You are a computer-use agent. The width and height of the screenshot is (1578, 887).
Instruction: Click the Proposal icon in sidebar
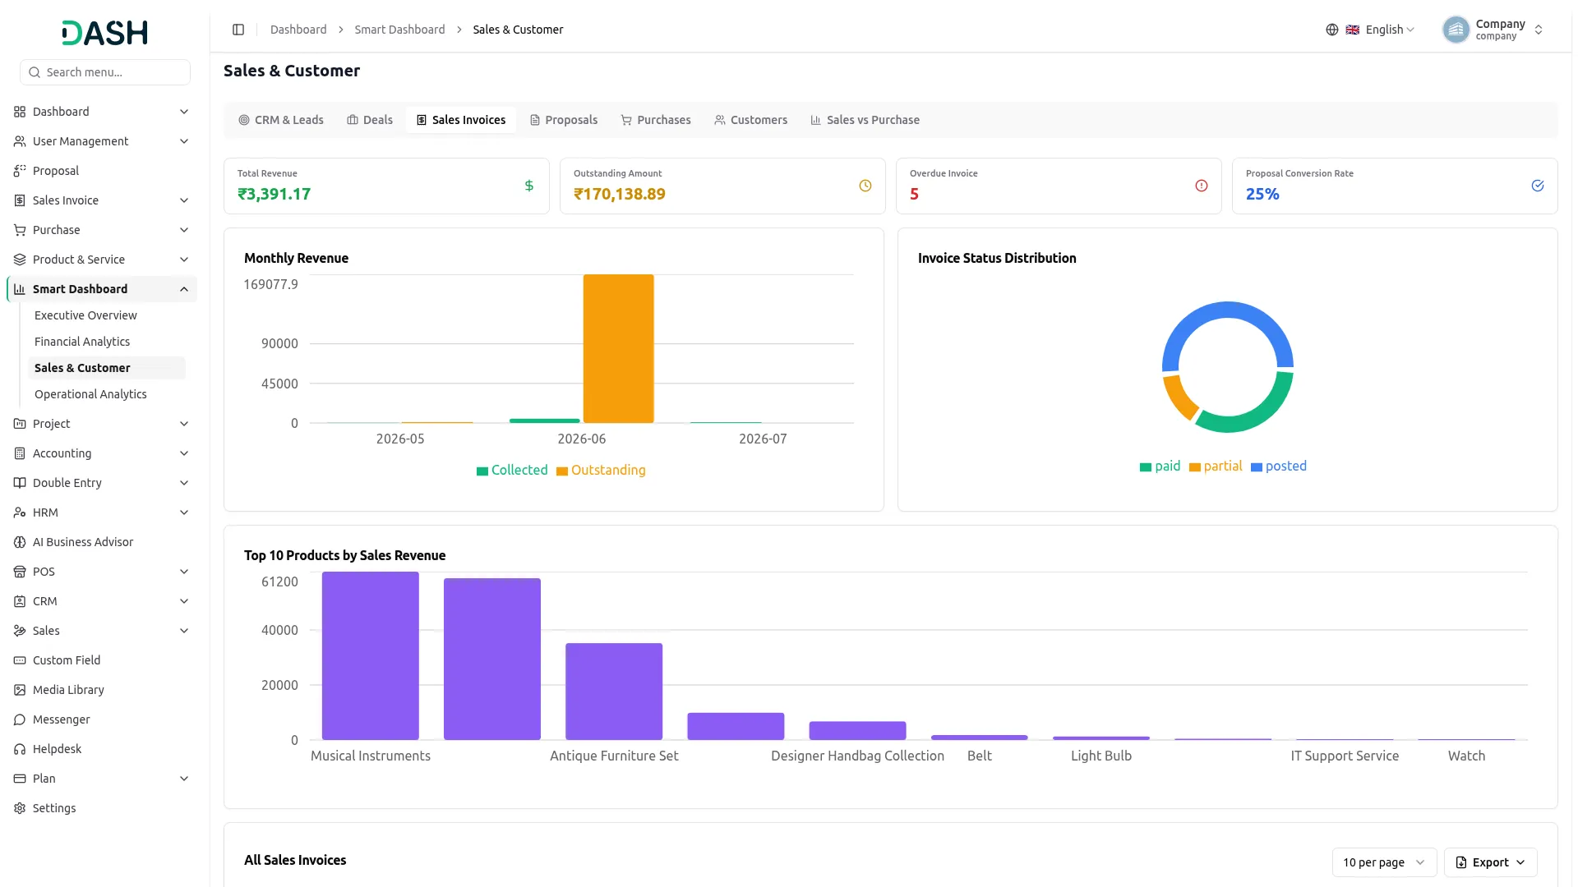tap(20, 171)
